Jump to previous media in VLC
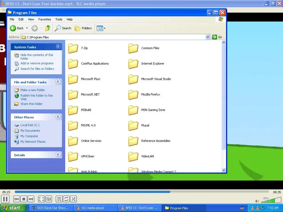Screen dimensions: 283x212 (x=17, y=199)
